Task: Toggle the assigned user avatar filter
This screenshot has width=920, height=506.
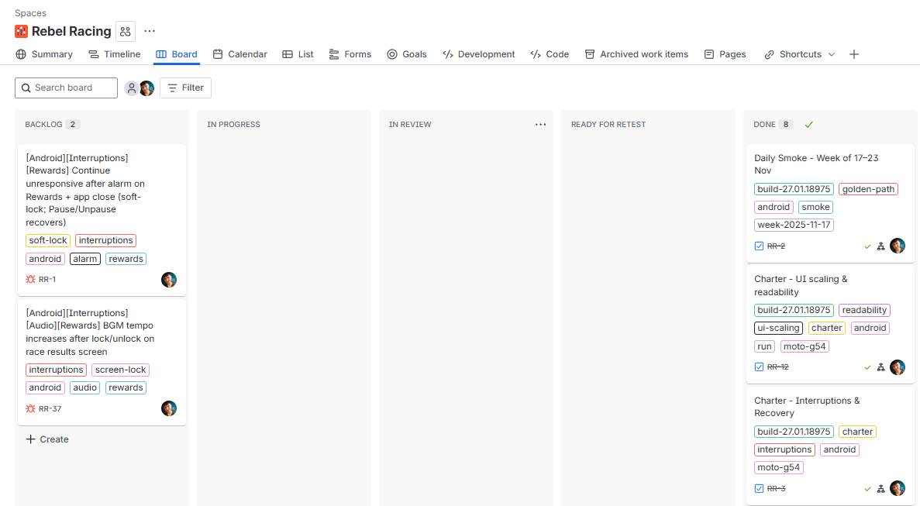Action: coord(147,88)
